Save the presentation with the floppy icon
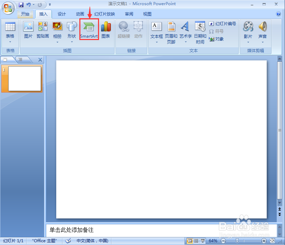Image resolution: width=285 pixels, height=245 pixels. pos(21,5)
